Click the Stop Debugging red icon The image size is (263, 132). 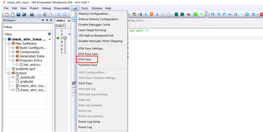(x=261, y=14)
